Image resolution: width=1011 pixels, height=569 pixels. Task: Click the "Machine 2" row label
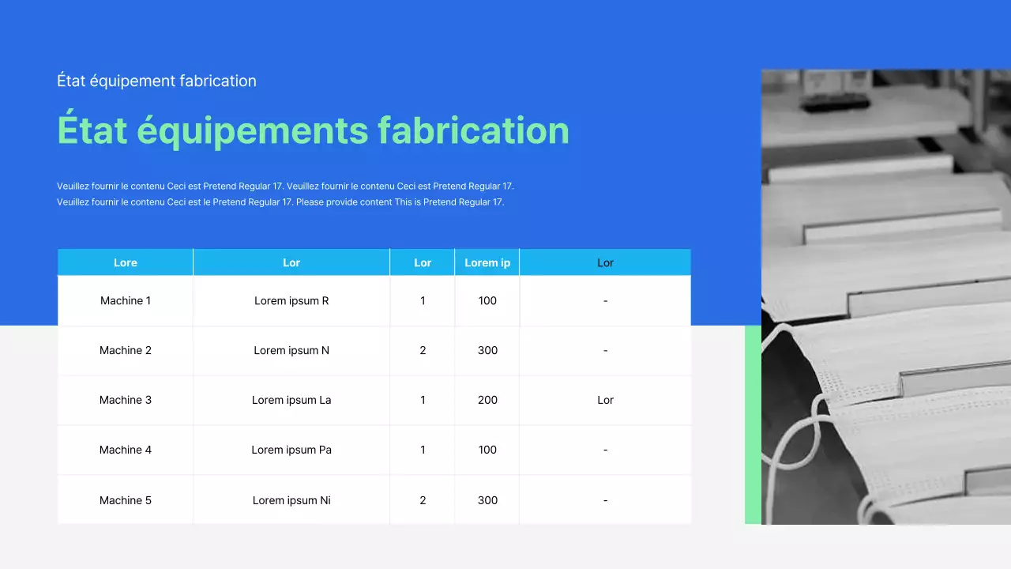pyautogui.click(x=125, y=350)
